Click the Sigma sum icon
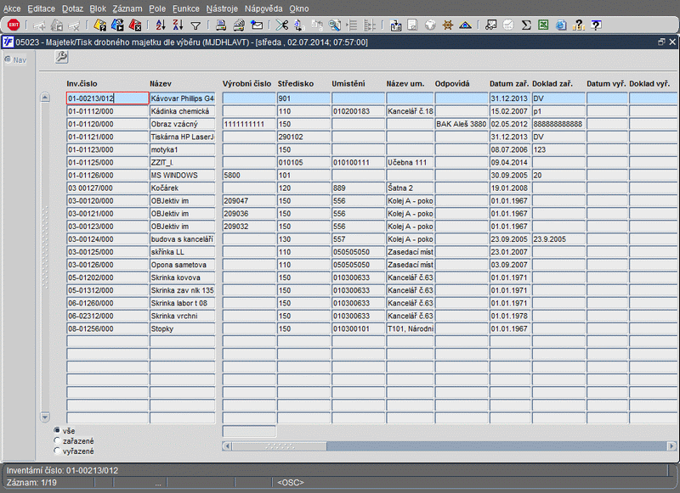Screen dimensions: 680x493 tap(526, 25)
